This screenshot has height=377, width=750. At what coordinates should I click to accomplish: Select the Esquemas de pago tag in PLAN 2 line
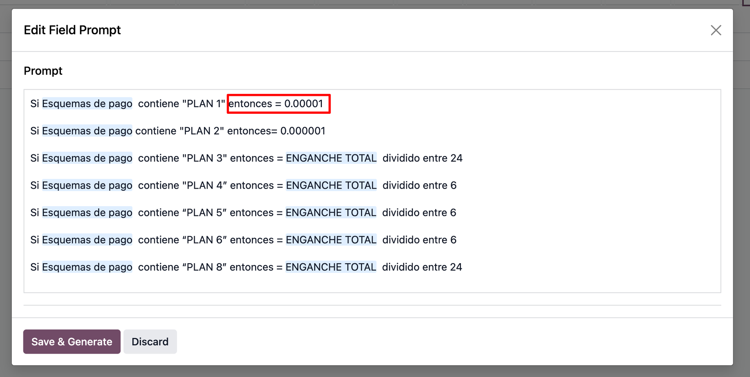87,131
